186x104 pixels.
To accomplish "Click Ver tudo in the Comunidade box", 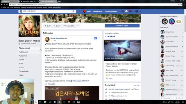I will pyautogui.click(x=137, y=85).
